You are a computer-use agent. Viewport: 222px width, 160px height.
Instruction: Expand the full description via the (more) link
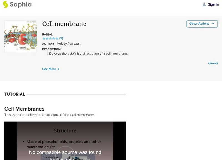pyautogui.click(x=213, y=63)
